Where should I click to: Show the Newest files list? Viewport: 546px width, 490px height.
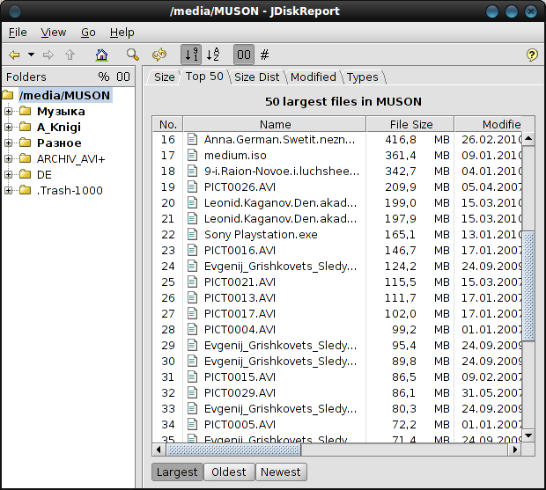pos(281,472)
